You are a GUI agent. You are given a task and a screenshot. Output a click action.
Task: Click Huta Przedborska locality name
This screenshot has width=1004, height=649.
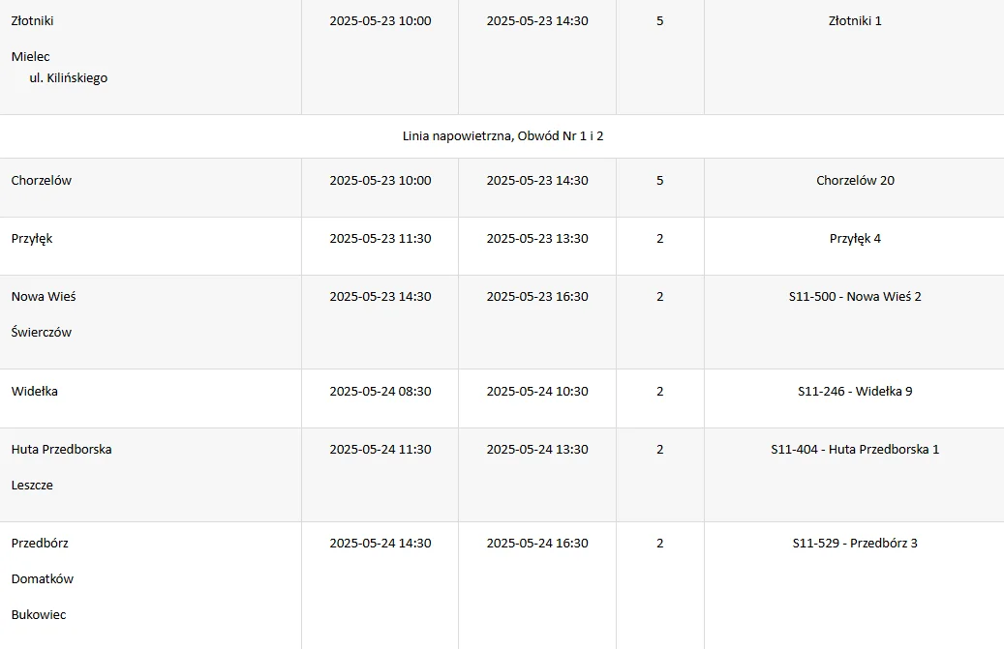61,450
